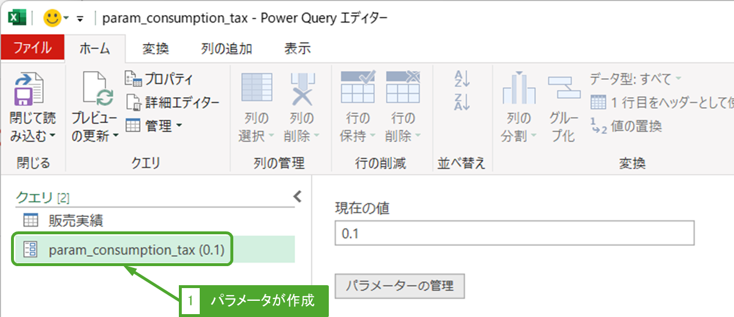
Task: Click the グループ化 (Group By) icon
Action: tap(563, 89)
